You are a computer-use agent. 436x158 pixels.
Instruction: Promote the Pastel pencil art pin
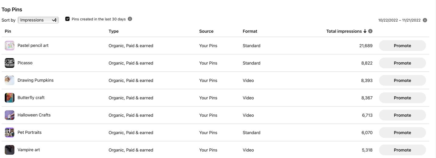[402, 46]
